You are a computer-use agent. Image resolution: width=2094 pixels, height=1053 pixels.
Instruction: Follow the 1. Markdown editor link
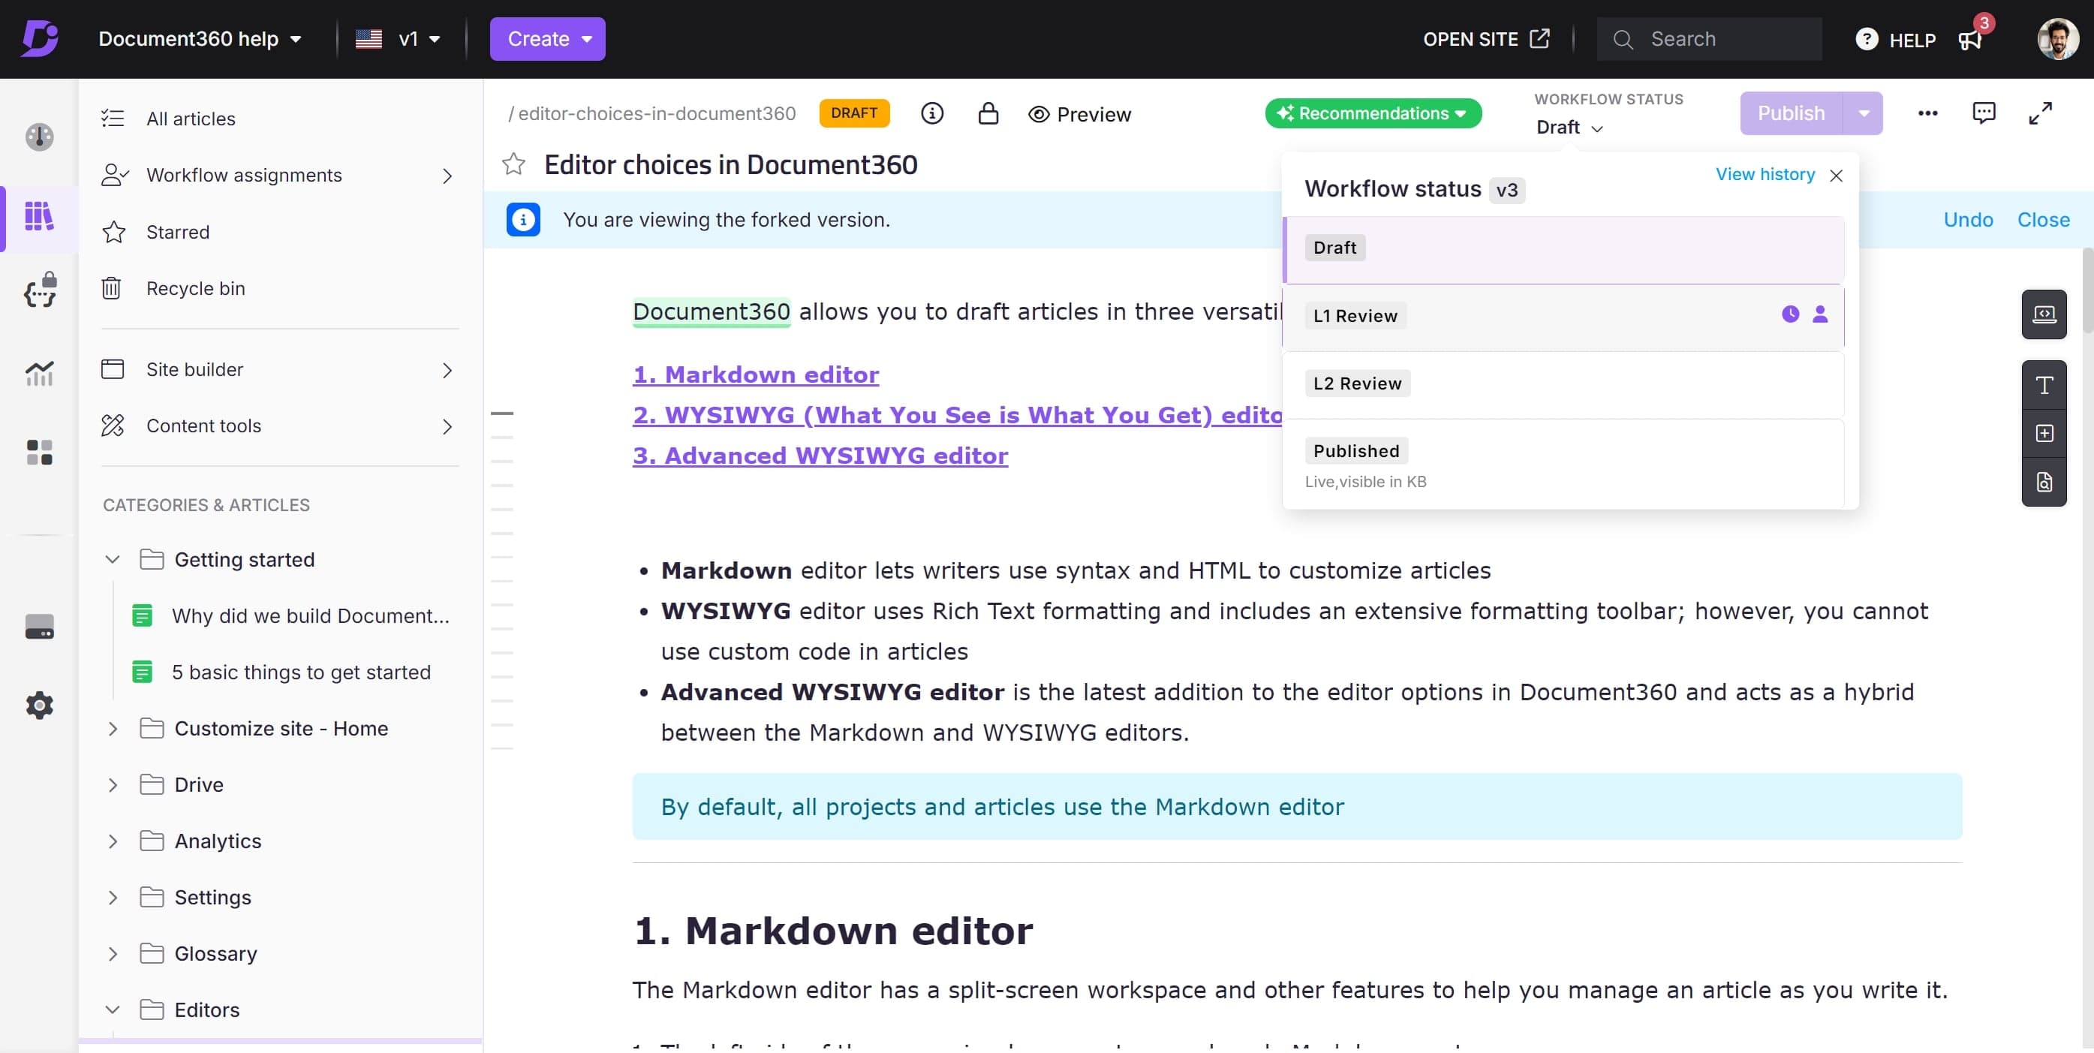pos(755,375)
